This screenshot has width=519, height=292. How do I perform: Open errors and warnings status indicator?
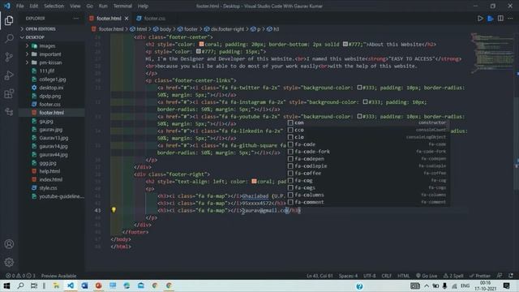[x=20, y=276]
